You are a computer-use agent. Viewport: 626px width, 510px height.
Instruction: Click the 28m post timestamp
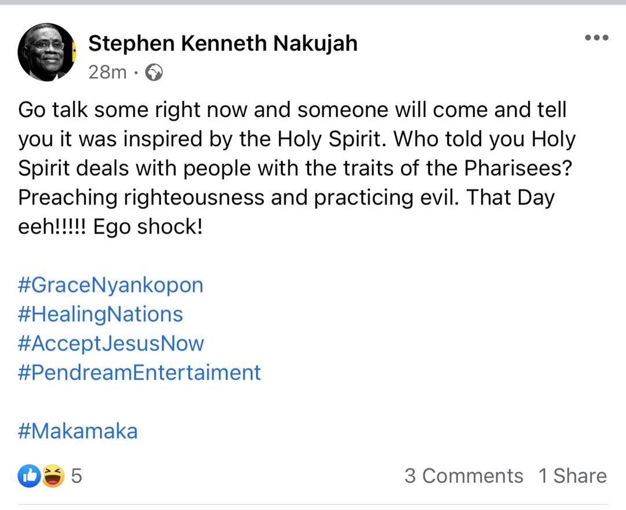[107, 72]
